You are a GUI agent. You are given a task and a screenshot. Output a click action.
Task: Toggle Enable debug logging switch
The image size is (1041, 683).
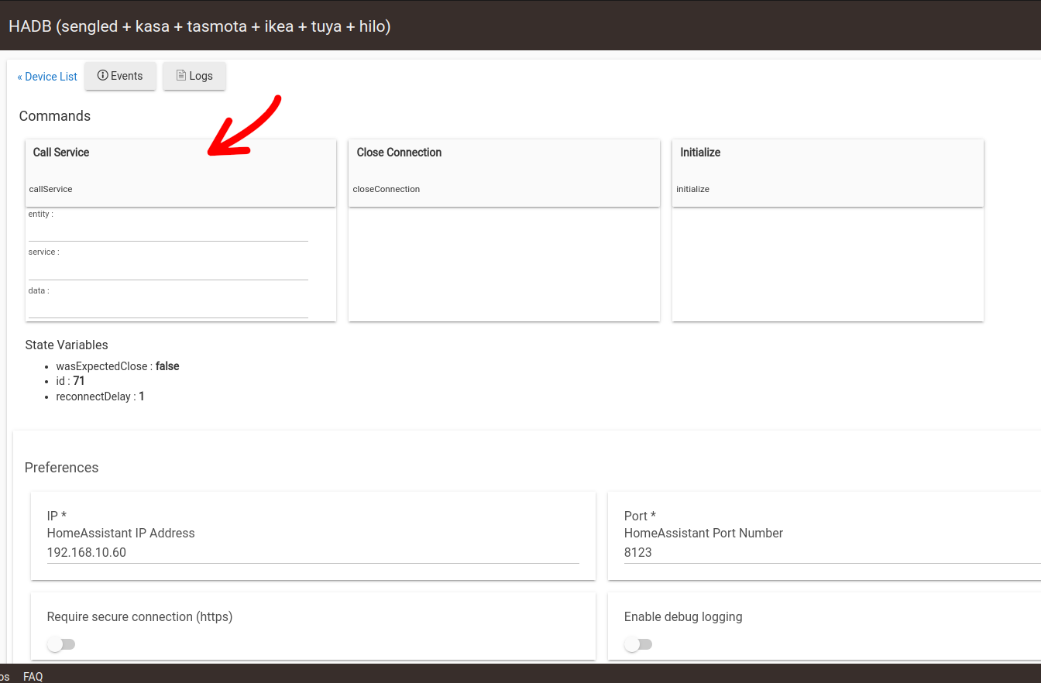638,644
